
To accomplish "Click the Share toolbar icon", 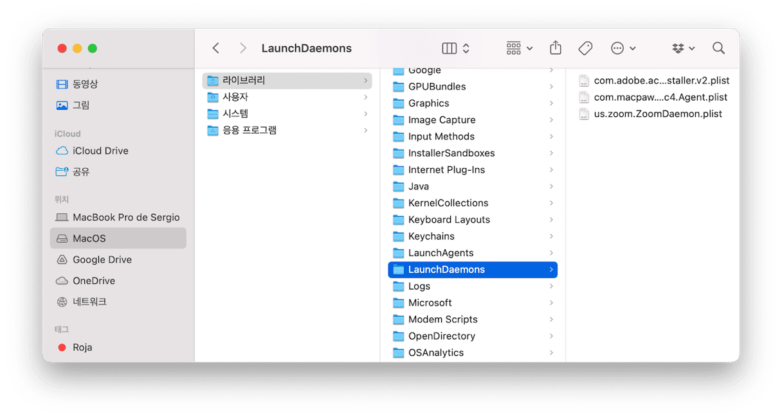I will click(x=556, y=48).
